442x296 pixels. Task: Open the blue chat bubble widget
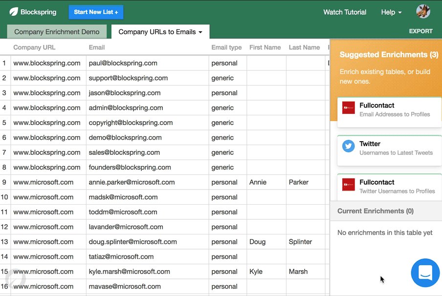(x=425, y=273)
